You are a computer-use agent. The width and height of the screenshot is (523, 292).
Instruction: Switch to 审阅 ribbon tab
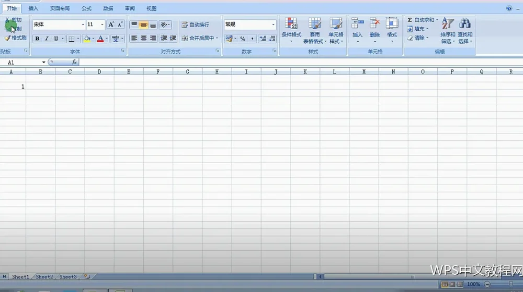(x=130, y=8)
